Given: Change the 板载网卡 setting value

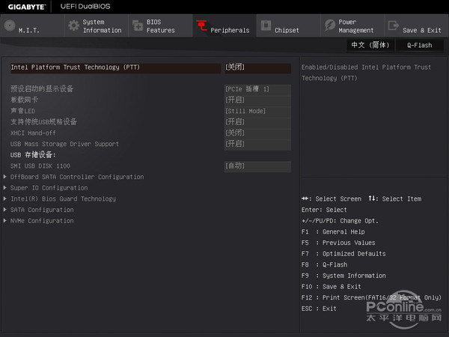Looking at the screenshot, I should [257, 100].
